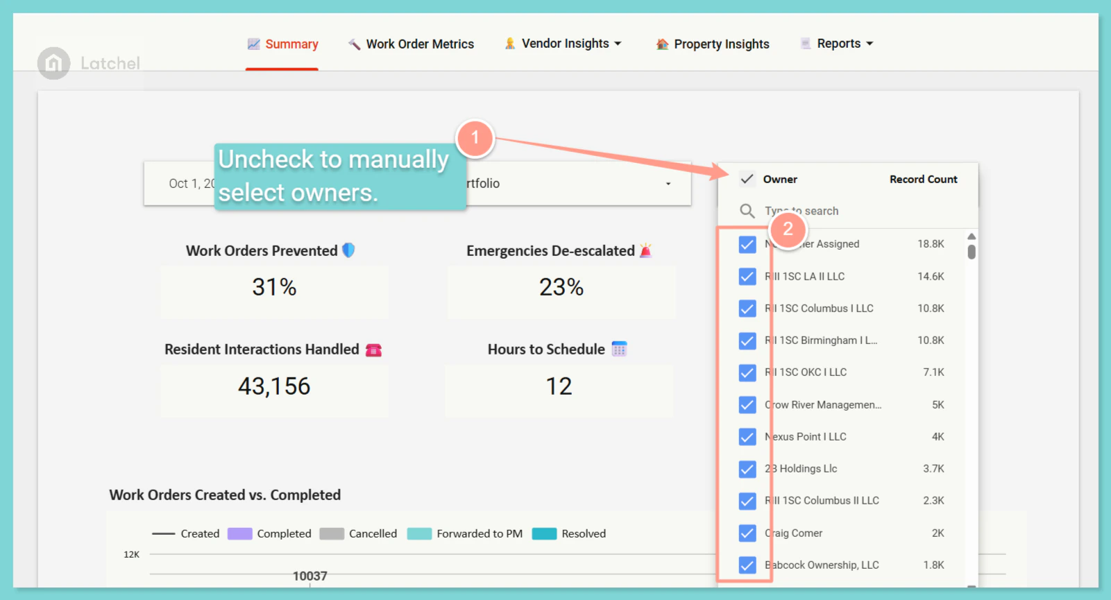
Task: Click the Type to search owner field
Action: pos(848,211)
